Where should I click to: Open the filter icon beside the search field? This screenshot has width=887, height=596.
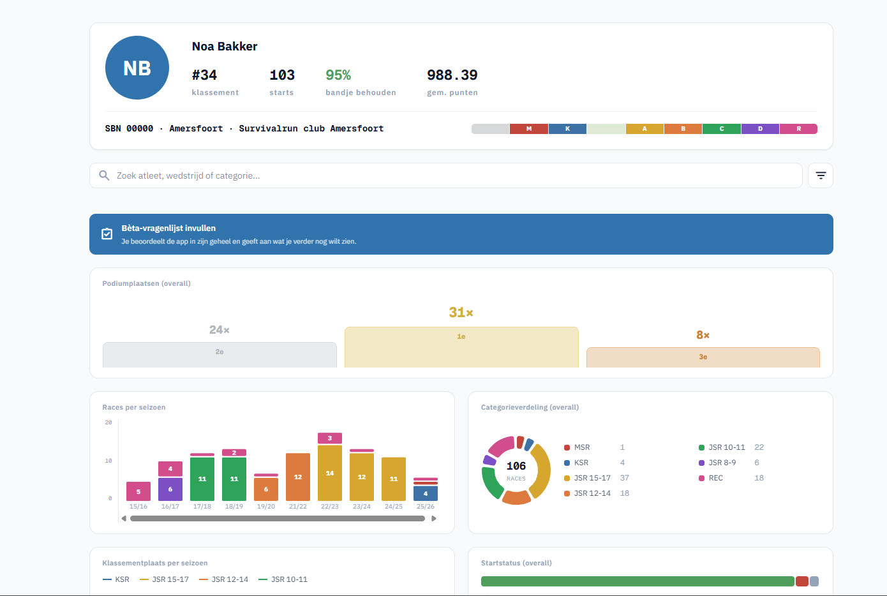click(x=821, y=175)
